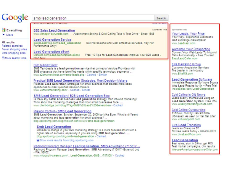Screen dimensions: 229x171
Task: Click www.virtualappoint.com URL text
Action: coord(186,119)
